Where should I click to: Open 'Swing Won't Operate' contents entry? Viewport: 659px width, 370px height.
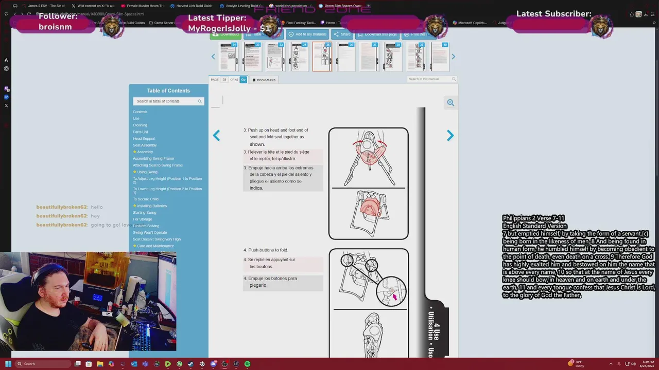tap(150, 233)
